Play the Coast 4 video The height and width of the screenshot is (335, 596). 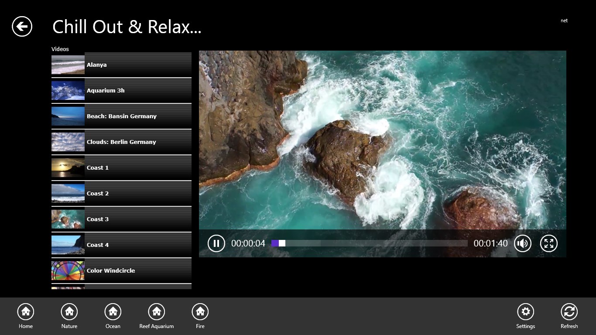coord(121,245)
